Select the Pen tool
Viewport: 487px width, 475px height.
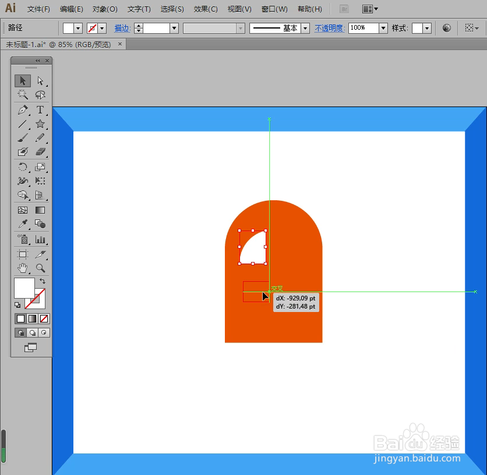(23, 110)
